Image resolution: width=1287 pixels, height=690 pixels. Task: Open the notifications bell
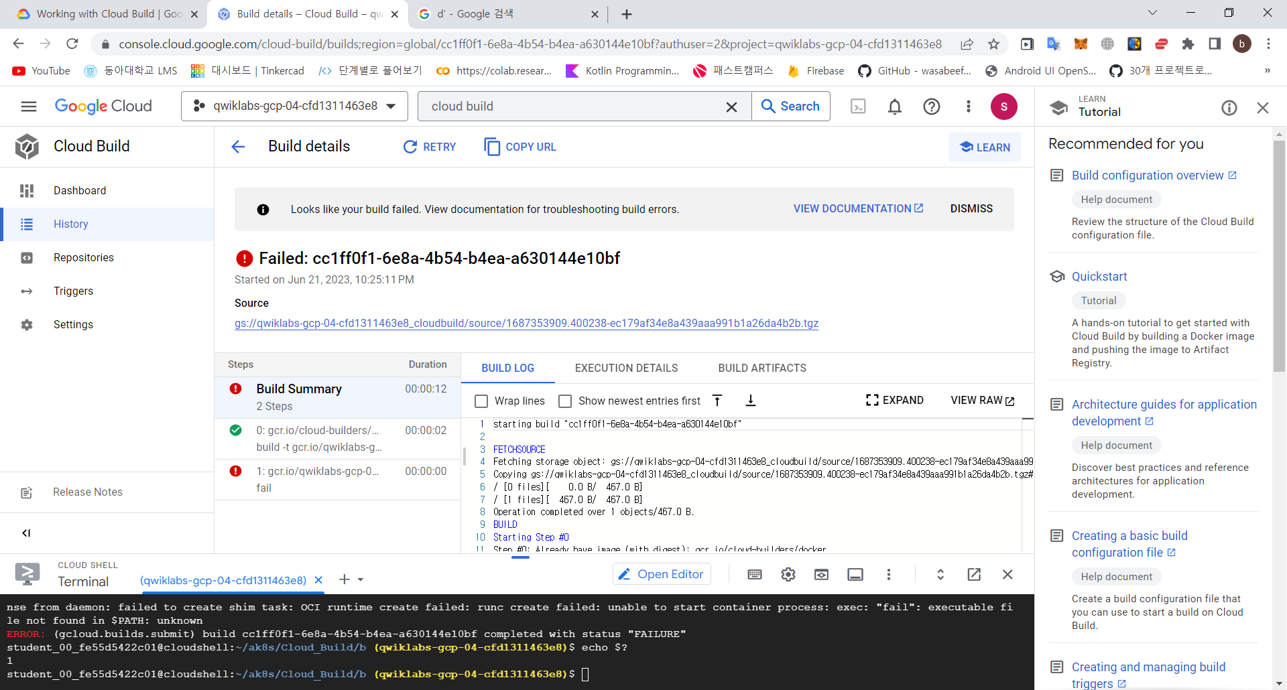pyautogui.click(x=895, y=107)
